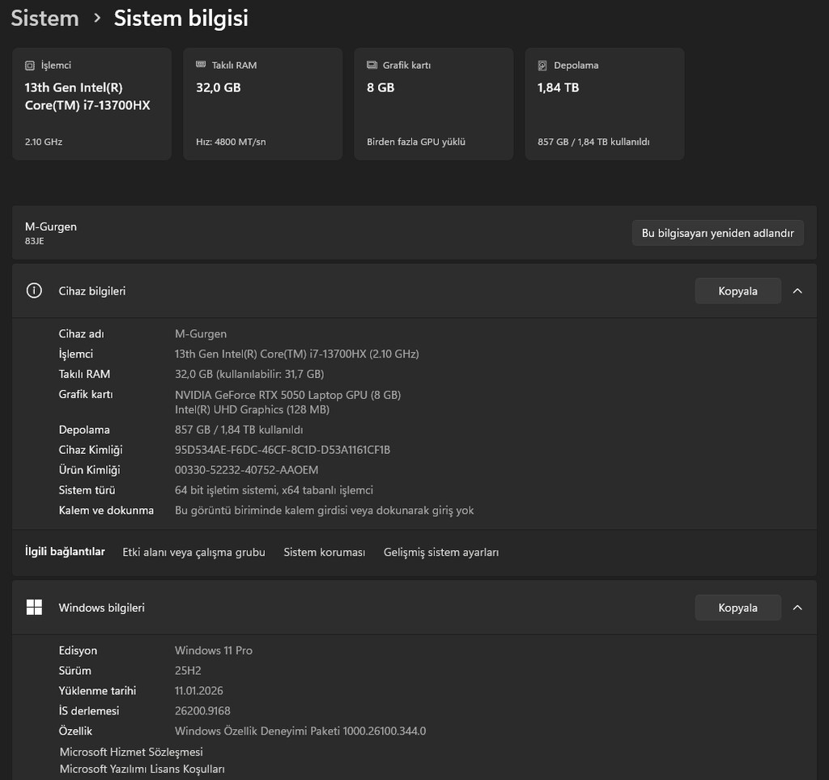Image resolution: width=829 pixels, height=780 pixels.
Task: Rename this PC with Bu bilgisayarı yeniden adlandır
Action: 717,233
